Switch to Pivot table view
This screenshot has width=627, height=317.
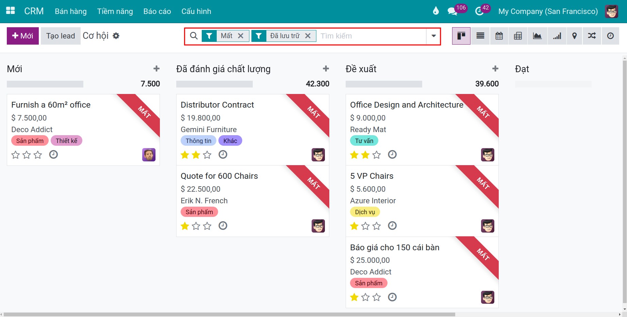tap(518, 36)
